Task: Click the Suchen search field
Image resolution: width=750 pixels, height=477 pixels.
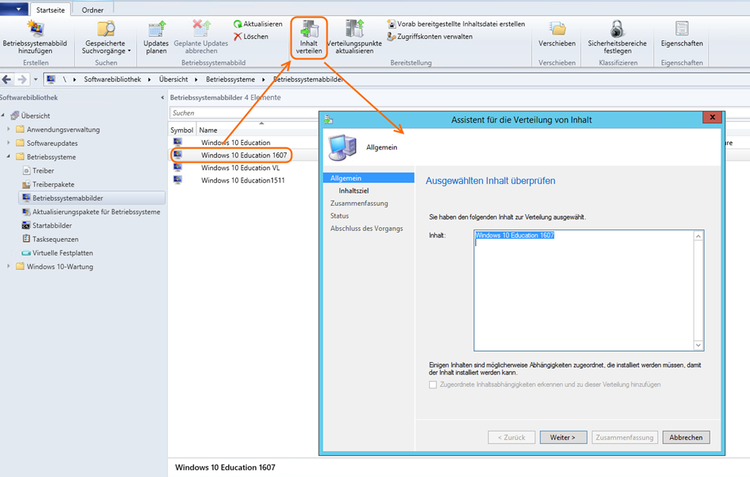Action: (242, 114)
